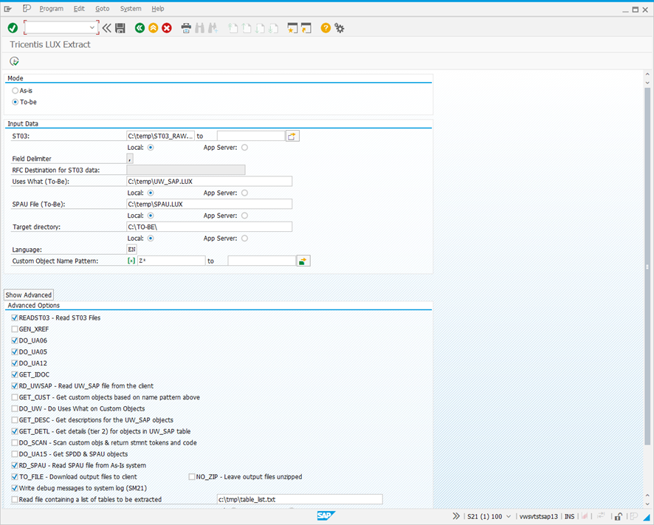This screenshot has height=525, width=654.
Task: Click the Back green arrow icon
Action: pos(140,28)
